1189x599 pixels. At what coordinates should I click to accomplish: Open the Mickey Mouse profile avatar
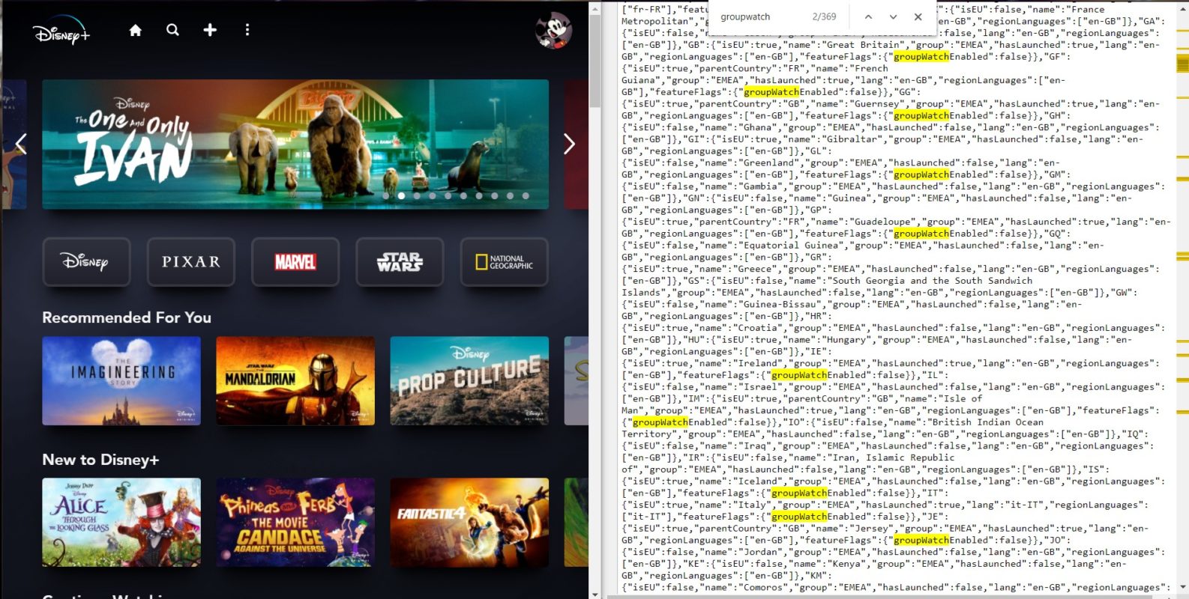[553, 31]
